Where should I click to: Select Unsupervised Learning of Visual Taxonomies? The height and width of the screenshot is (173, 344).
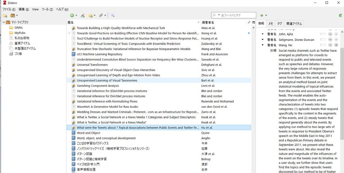[159, 80]
